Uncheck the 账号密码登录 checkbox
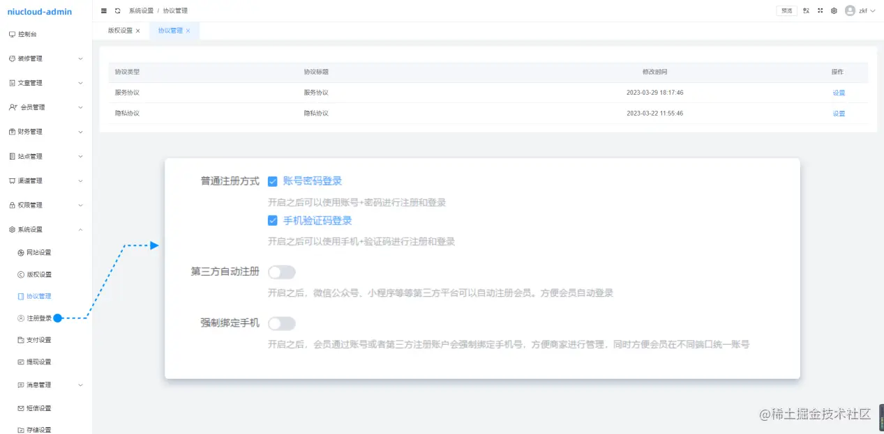The height and width of the screenshot is (434, 884). tap(272, 180)
